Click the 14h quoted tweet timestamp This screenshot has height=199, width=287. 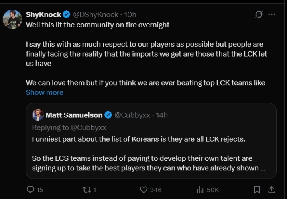click(x=162, y=115)
